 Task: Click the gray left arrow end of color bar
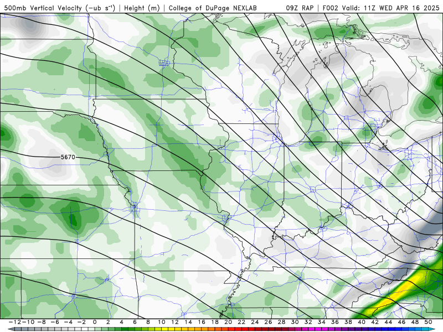pyautogui.click(x=11, y=329)
